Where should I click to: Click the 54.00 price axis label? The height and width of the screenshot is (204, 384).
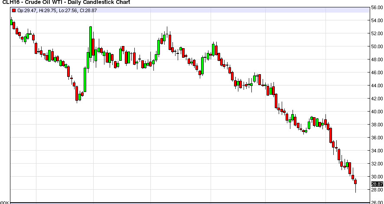coord(377,20)
